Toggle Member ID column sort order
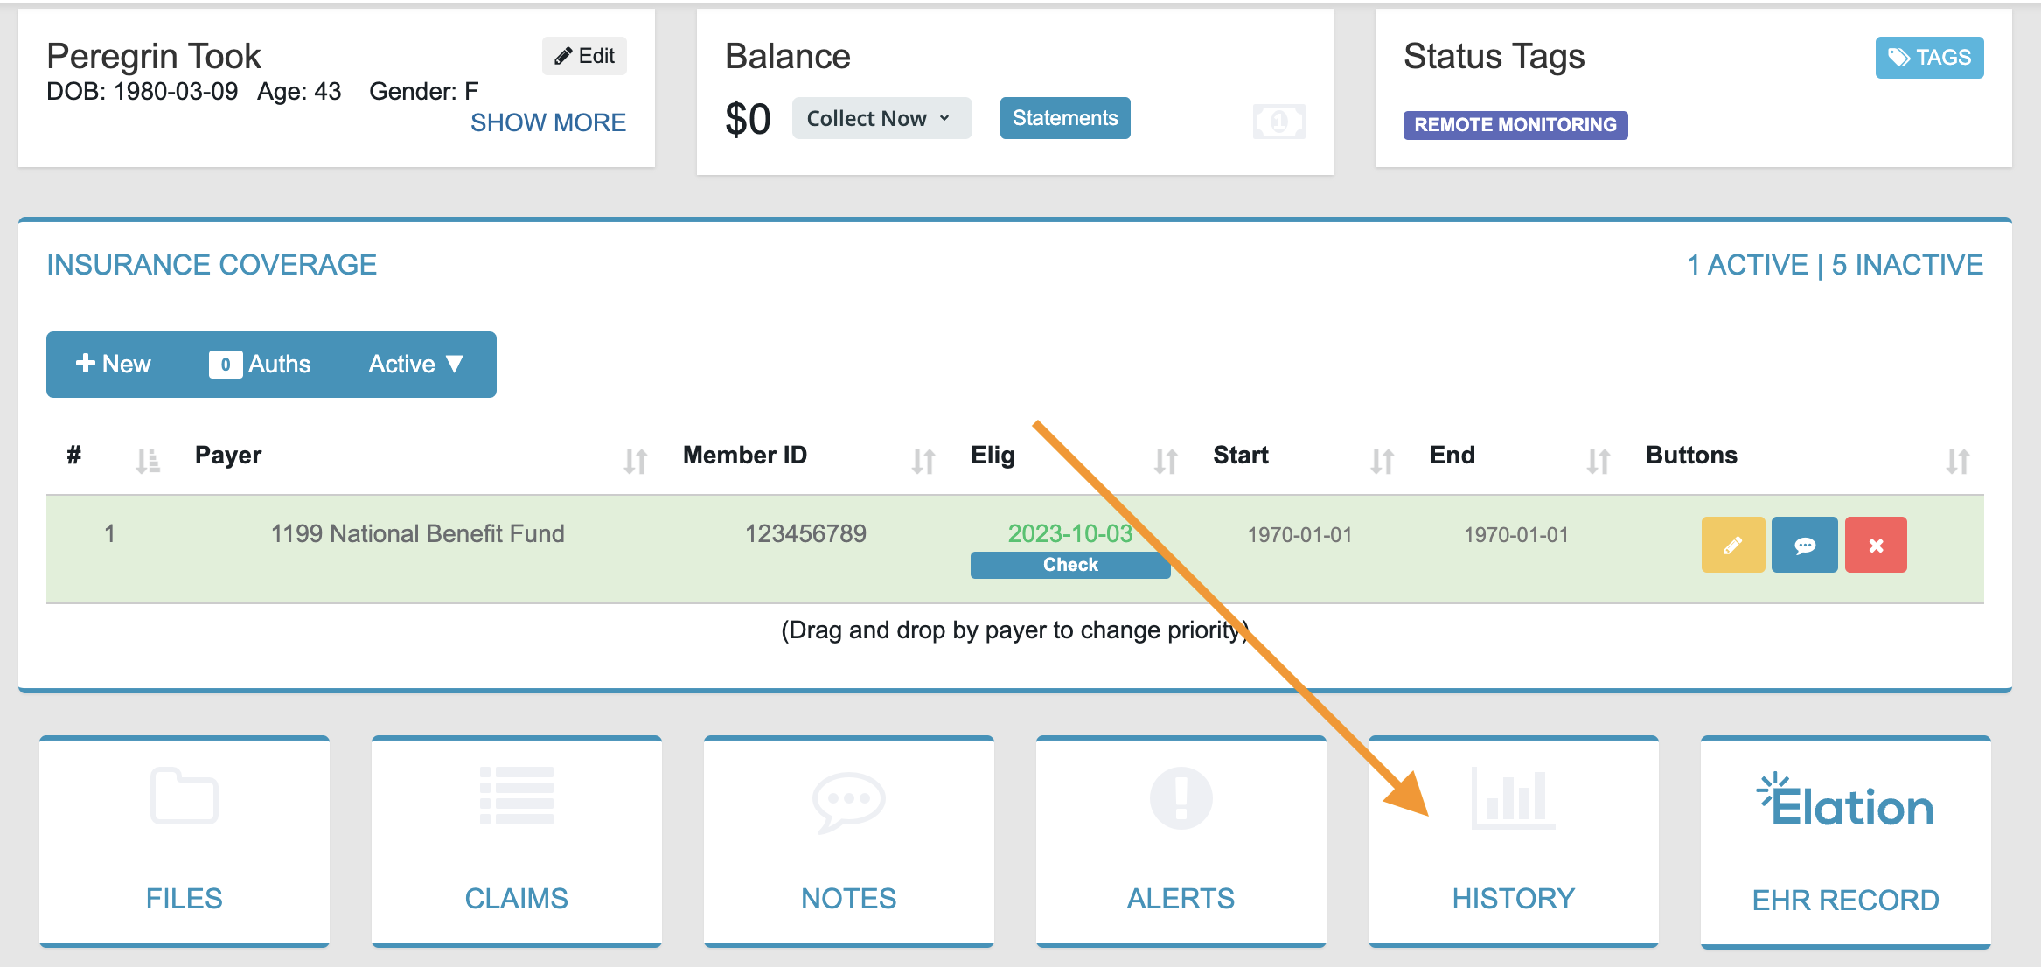Image resolution: width=2041 pixels, height=967 pixels. [x=923, y=457]
